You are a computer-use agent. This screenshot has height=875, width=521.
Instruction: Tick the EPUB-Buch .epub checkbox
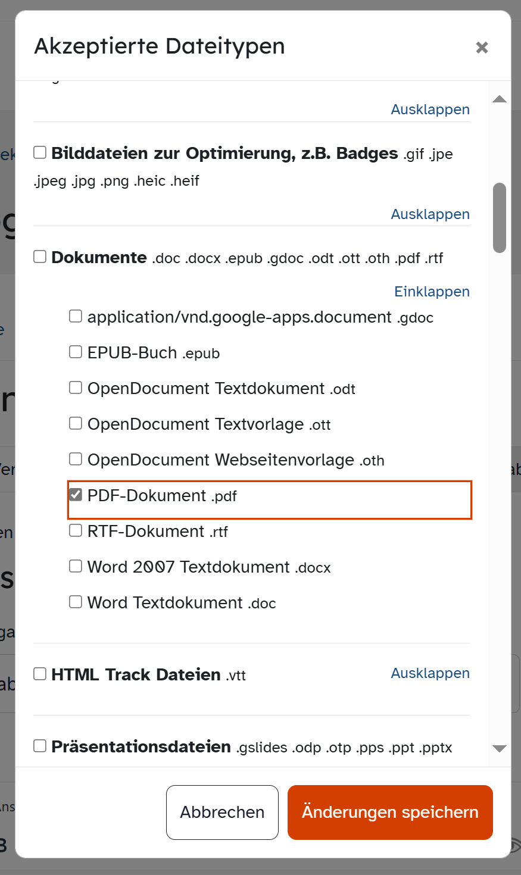(76, 352)
